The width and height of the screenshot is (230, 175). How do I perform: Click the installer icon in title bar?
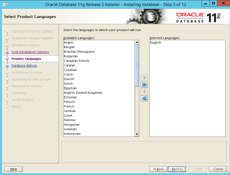tap(5, 4)
